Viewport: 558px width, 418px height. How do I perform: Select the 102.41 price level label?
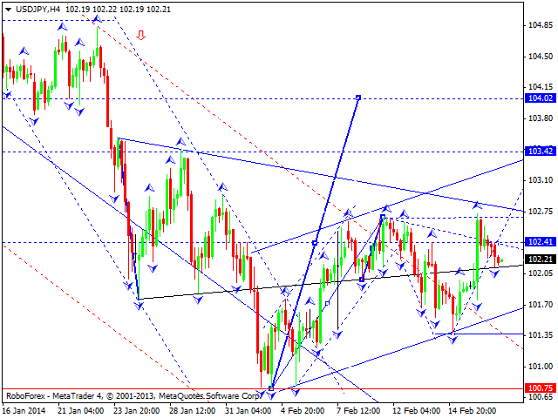tap(541, 242)
